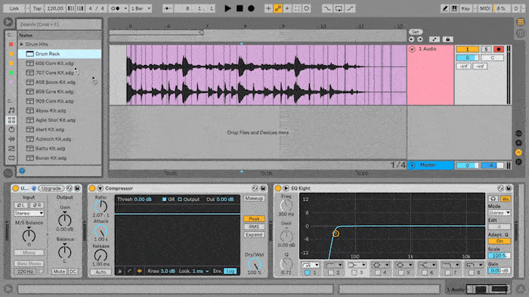This screenshot has width=529, height=297.
Task: Click the MIDI overdub plus icon
Action: (268, 8)
